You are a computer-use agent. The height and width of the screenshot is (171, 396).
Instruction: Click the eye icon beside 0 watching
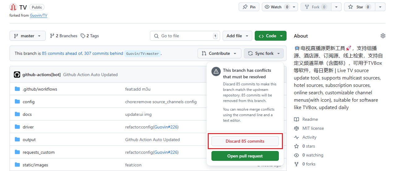pos(296,155)
